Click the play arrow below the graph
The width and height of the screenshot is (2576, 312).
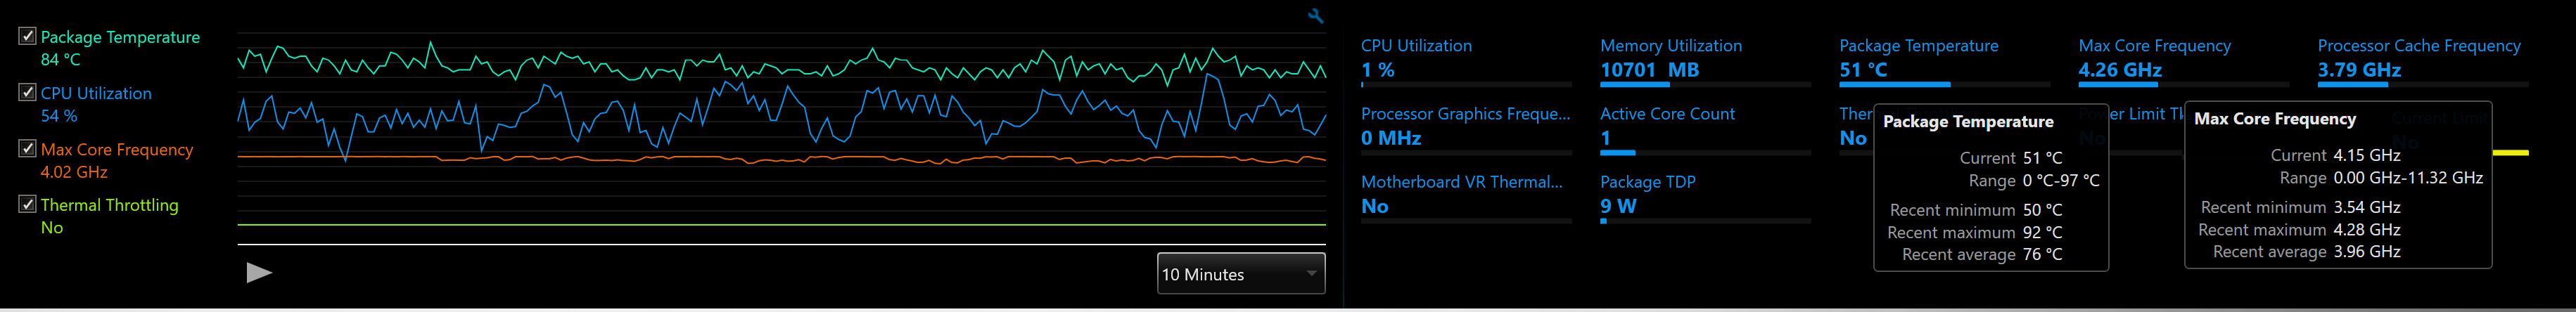(259, 273)
